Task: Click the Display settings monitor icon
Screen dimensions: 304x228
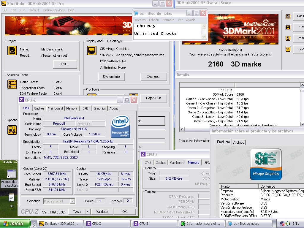Action: tap(92, 50)
